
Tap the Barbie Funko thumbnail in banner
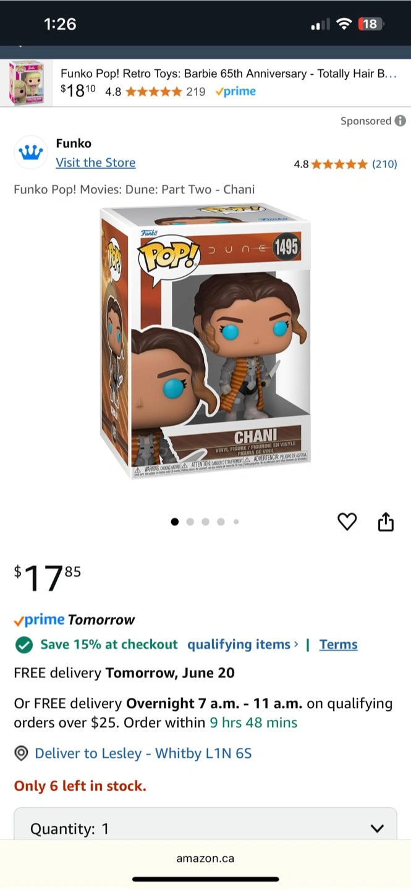pyautogui.click(x=27, y=83)
